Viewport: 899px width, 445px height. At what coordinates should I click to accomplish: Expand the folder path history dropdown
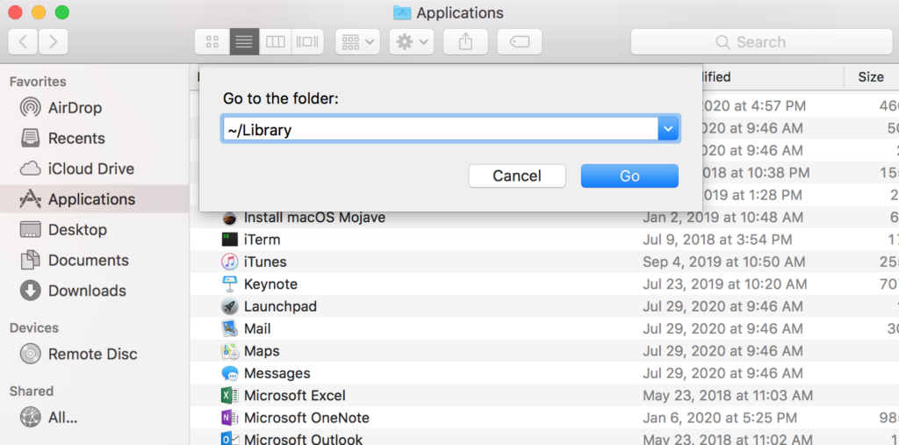pos(668,129)
